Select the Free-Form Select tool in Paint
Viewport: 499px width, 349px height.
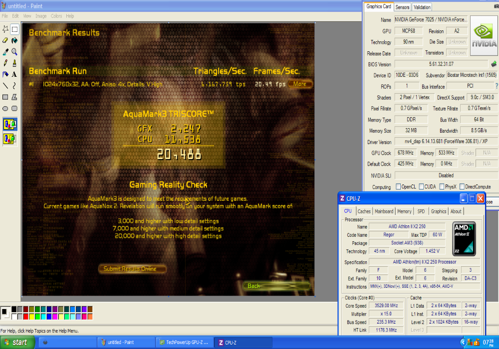click(5, 29)
